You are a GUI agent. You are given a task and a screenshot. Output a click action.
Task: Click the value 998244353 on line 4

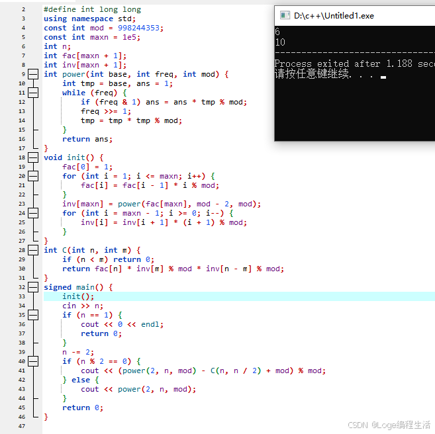[138, 28]
